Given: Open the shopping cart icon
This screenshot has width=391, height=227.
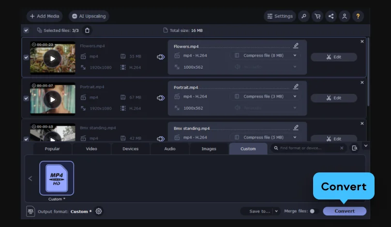Looking at the screenshot, I should [317, 16].
